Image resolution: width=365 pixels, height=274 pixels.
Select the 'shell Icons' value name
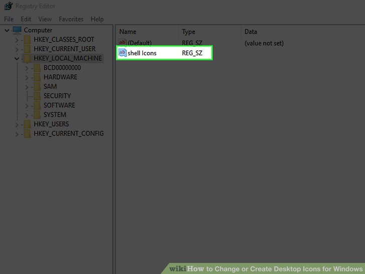pos(142,53)
